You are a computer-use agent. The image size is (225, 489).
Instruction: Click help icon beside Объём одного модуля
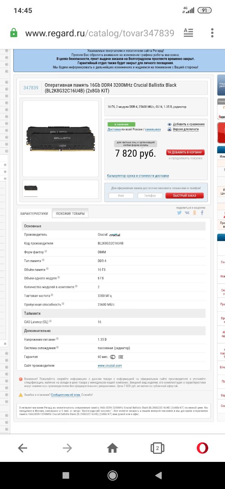pyautogui.click(x=58, y=278)
